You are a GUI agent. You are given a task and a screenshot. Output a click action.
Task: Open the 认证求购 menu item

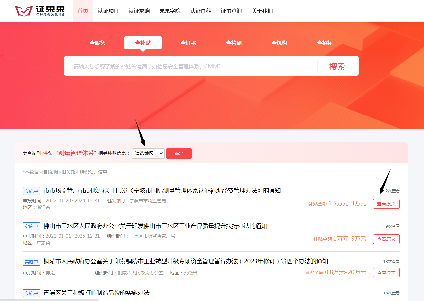139,11
